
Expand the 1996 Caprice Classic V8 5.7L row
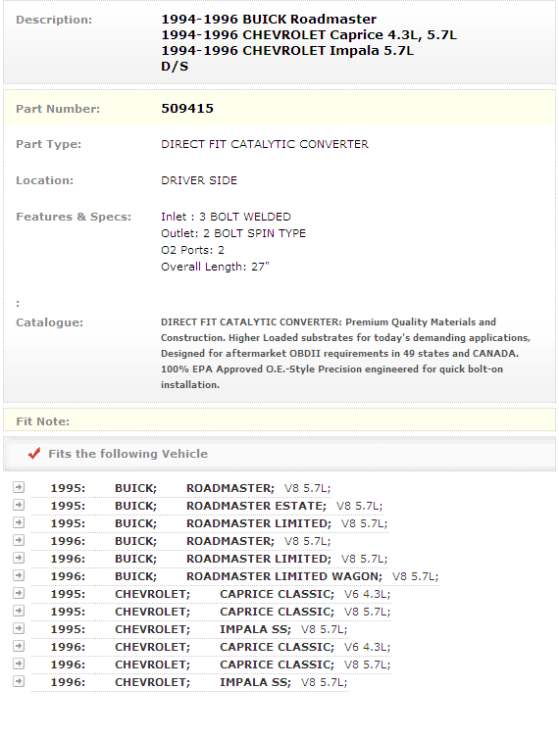tap(19, 664)
